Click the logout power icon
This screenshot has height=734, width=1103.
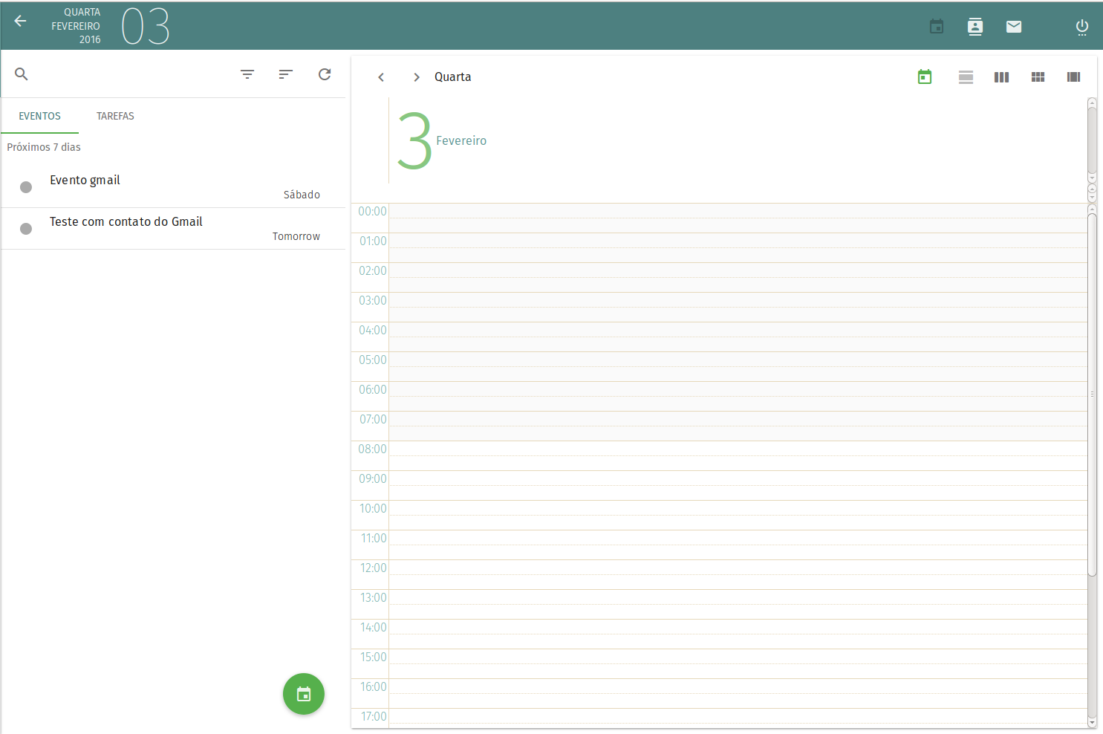[x=1082, y=27]
